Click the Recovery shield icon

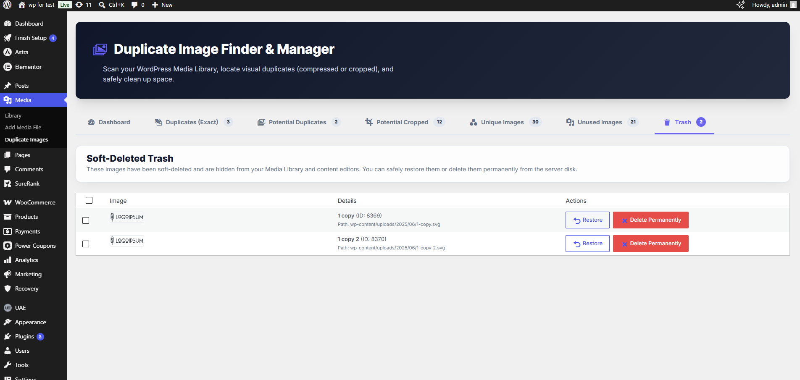click(8, 288)
